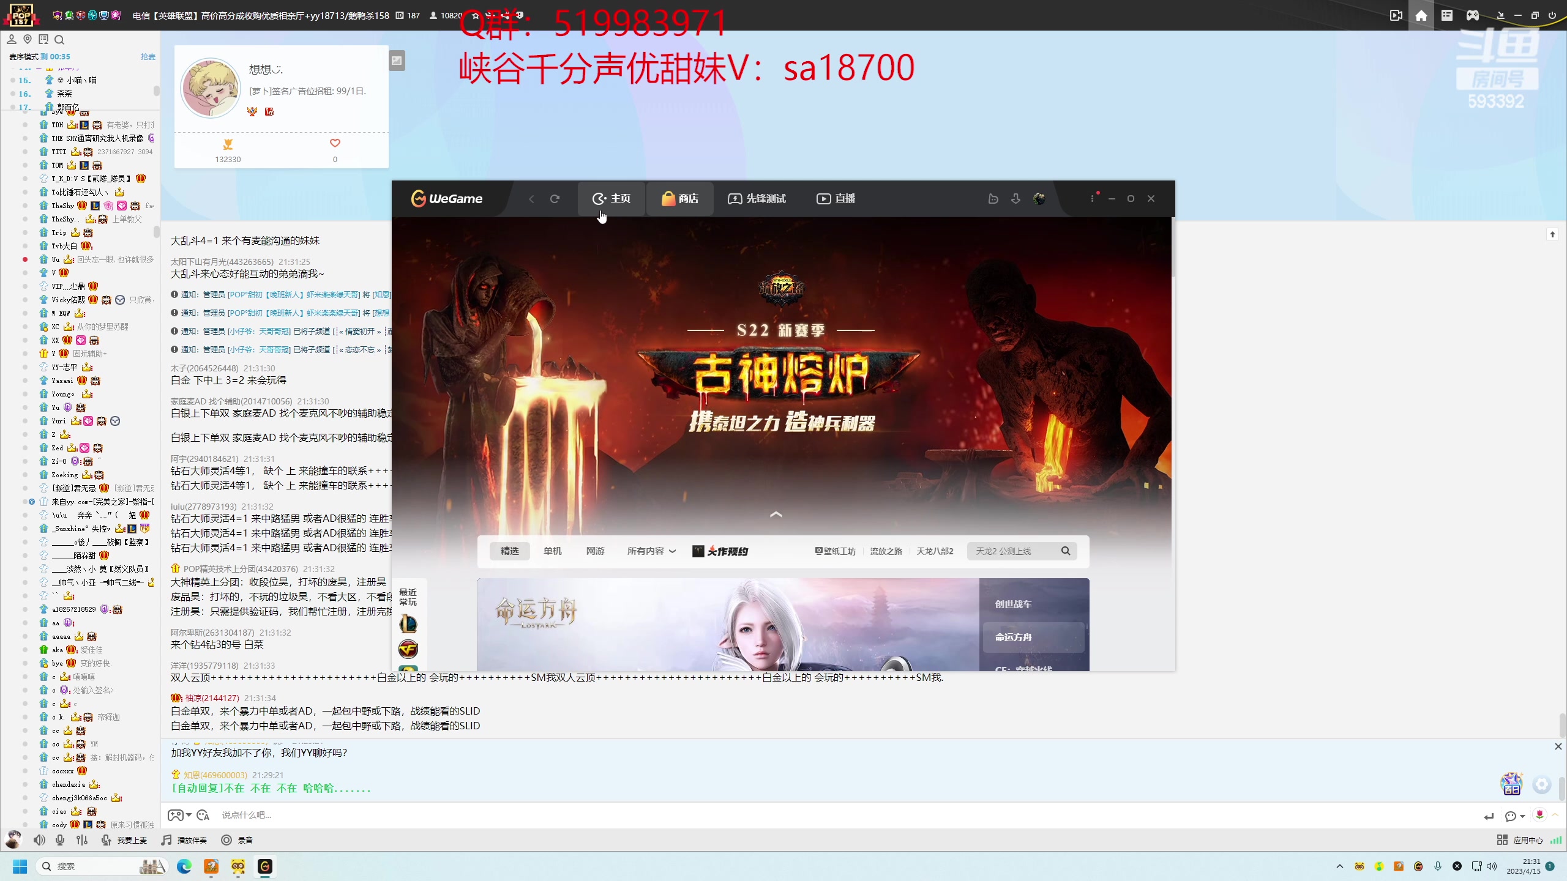Click 我要上麦 button
This screenshot has height=881, width=1567.
[x=124, y=840]
